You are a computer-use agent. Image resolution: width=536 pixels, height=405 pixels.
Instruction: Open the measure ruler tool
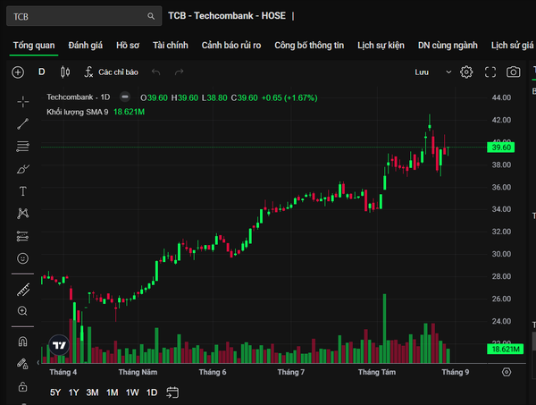(23, 290)
